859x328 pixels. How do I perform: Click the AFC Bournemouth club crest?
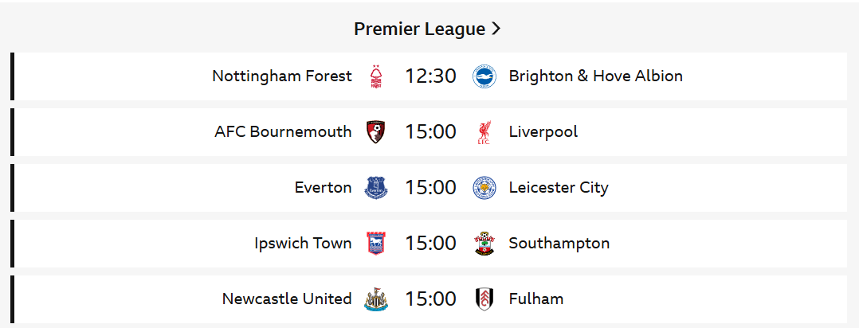pyautogui.click(x=376, y=132)
